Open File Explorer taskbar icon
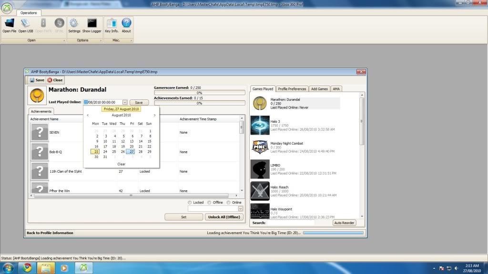Viewport: 488px width, 274px height. click(x=46, y=268)
